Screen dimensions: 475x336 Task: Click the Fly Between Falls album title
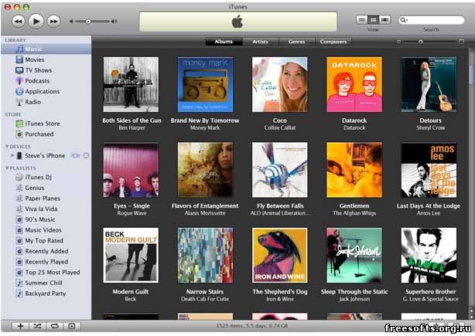point(280,206)
